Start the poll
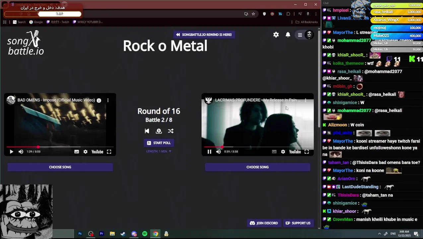The width and height of the screenshot is (423, 239). [x=159, y=143]
